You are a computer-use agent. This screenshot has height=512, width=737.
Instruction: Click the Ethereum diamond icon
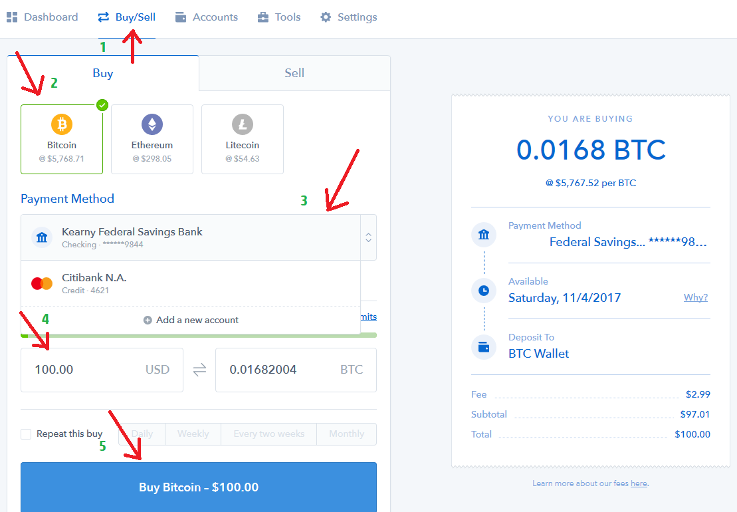click(x=152, y=124)
